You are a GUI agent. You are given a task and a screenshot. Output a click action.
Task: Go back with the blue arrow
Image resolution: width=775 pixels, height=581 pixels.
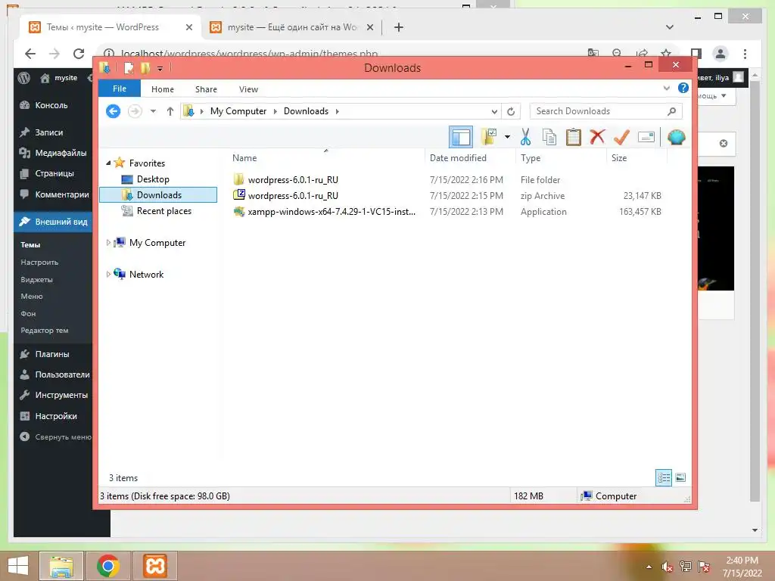click(x=114, y=111)
